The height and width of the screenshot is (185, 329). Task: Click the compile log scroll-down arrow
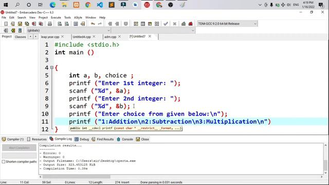point(325,173)
